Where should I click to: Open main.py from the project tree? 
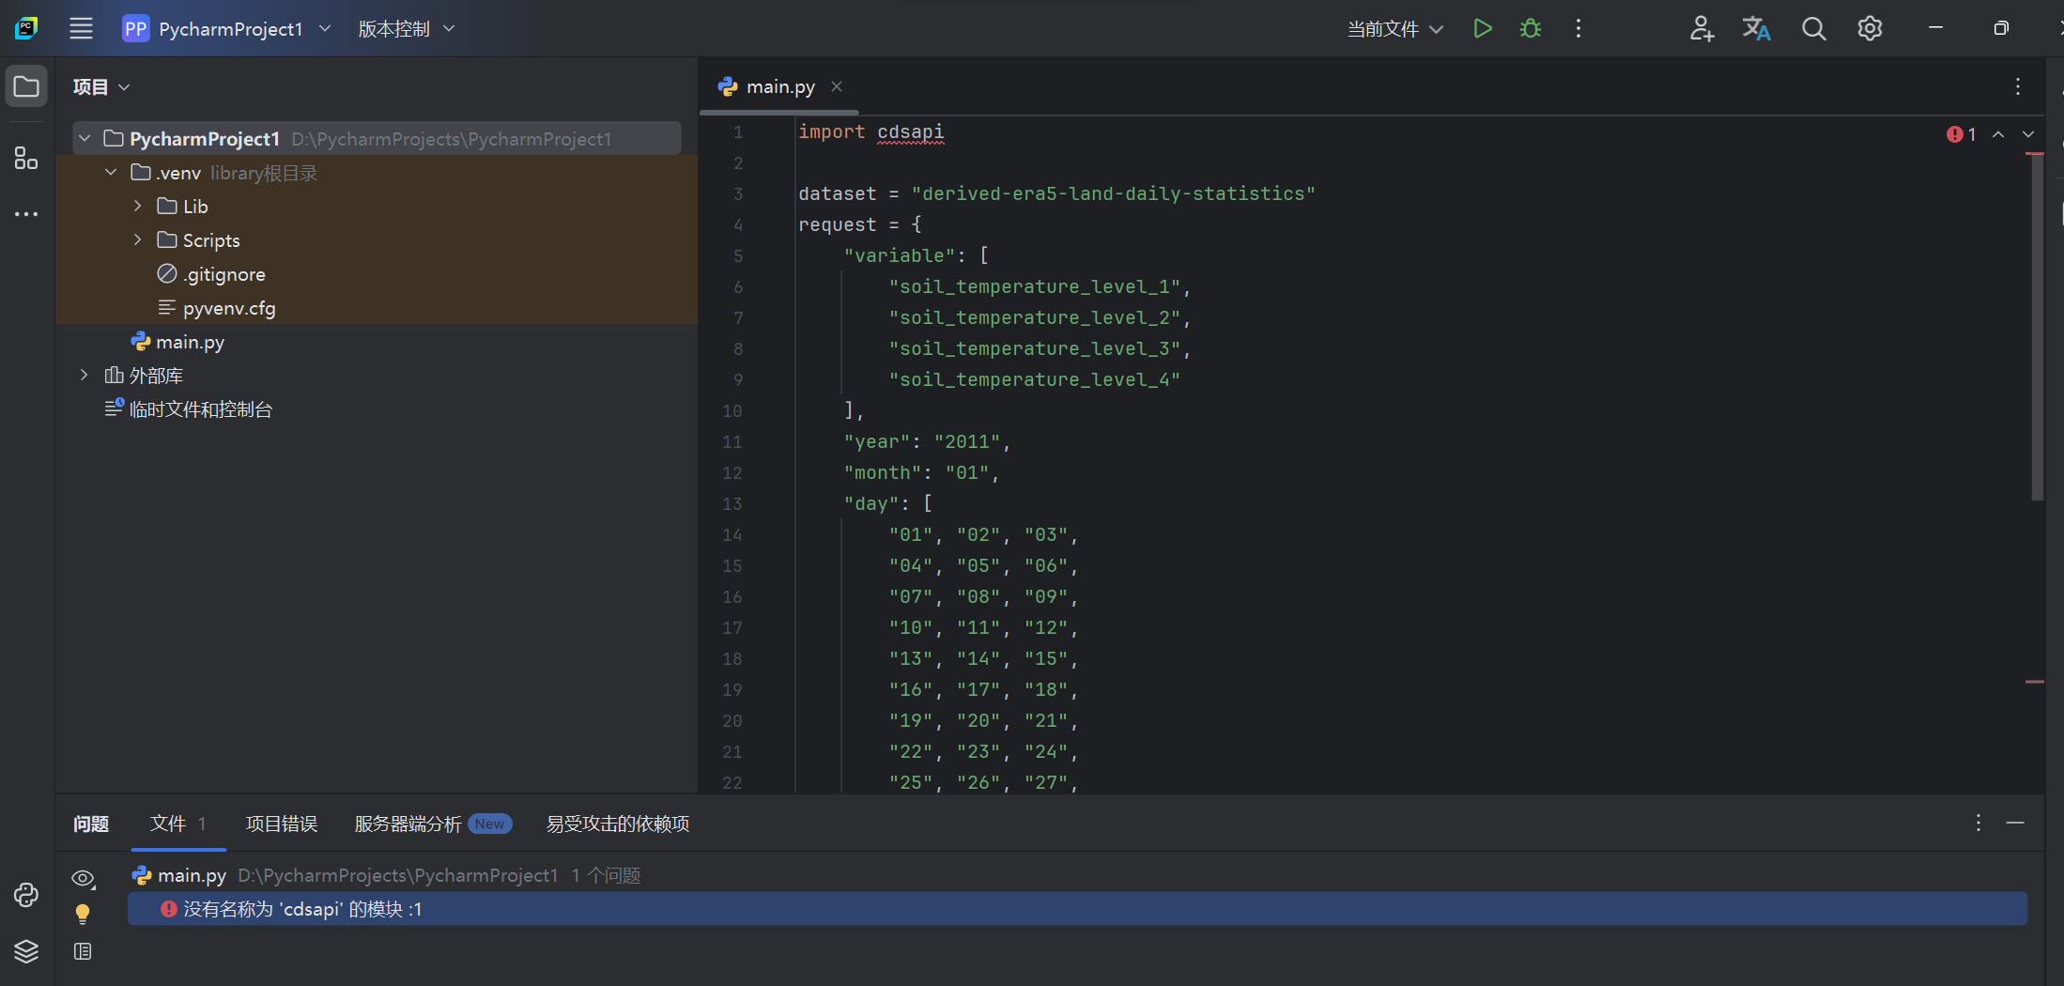click(x=177, y=342)
